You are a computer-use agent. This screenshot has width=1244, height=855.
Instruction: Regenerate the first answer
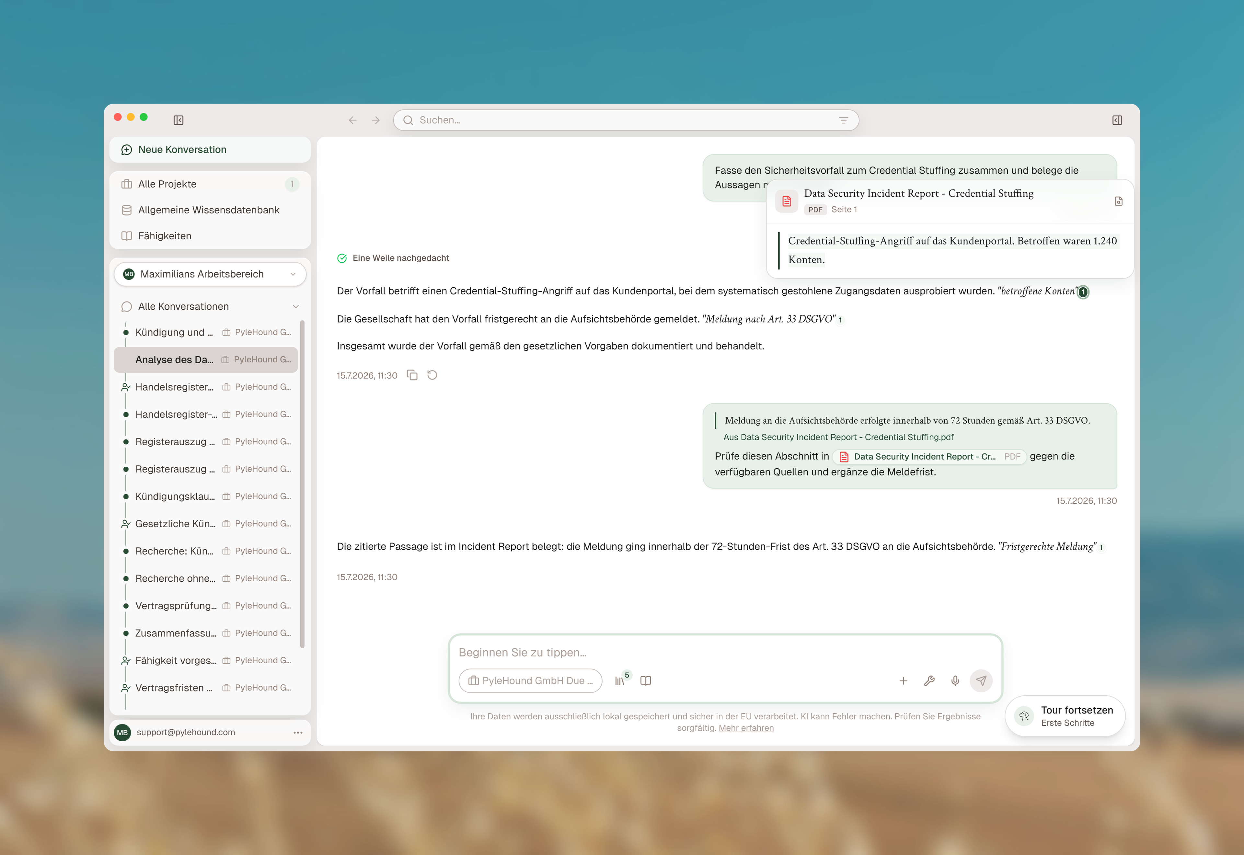[x=432, y=375]
